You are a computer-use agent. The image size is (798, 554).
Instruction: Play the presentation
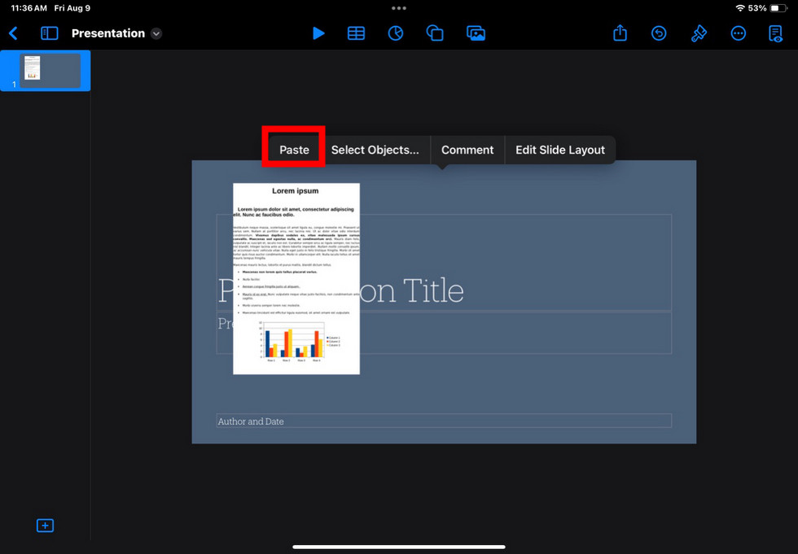click(318, 33)
